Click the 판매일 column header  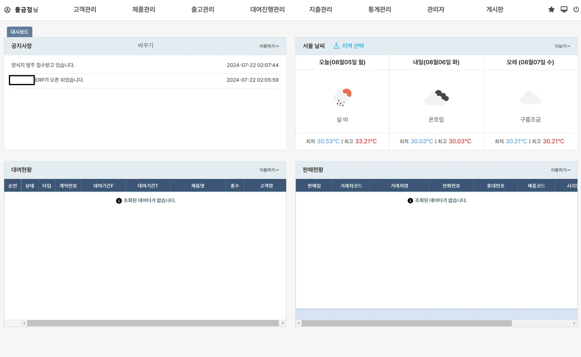(314, 186)
